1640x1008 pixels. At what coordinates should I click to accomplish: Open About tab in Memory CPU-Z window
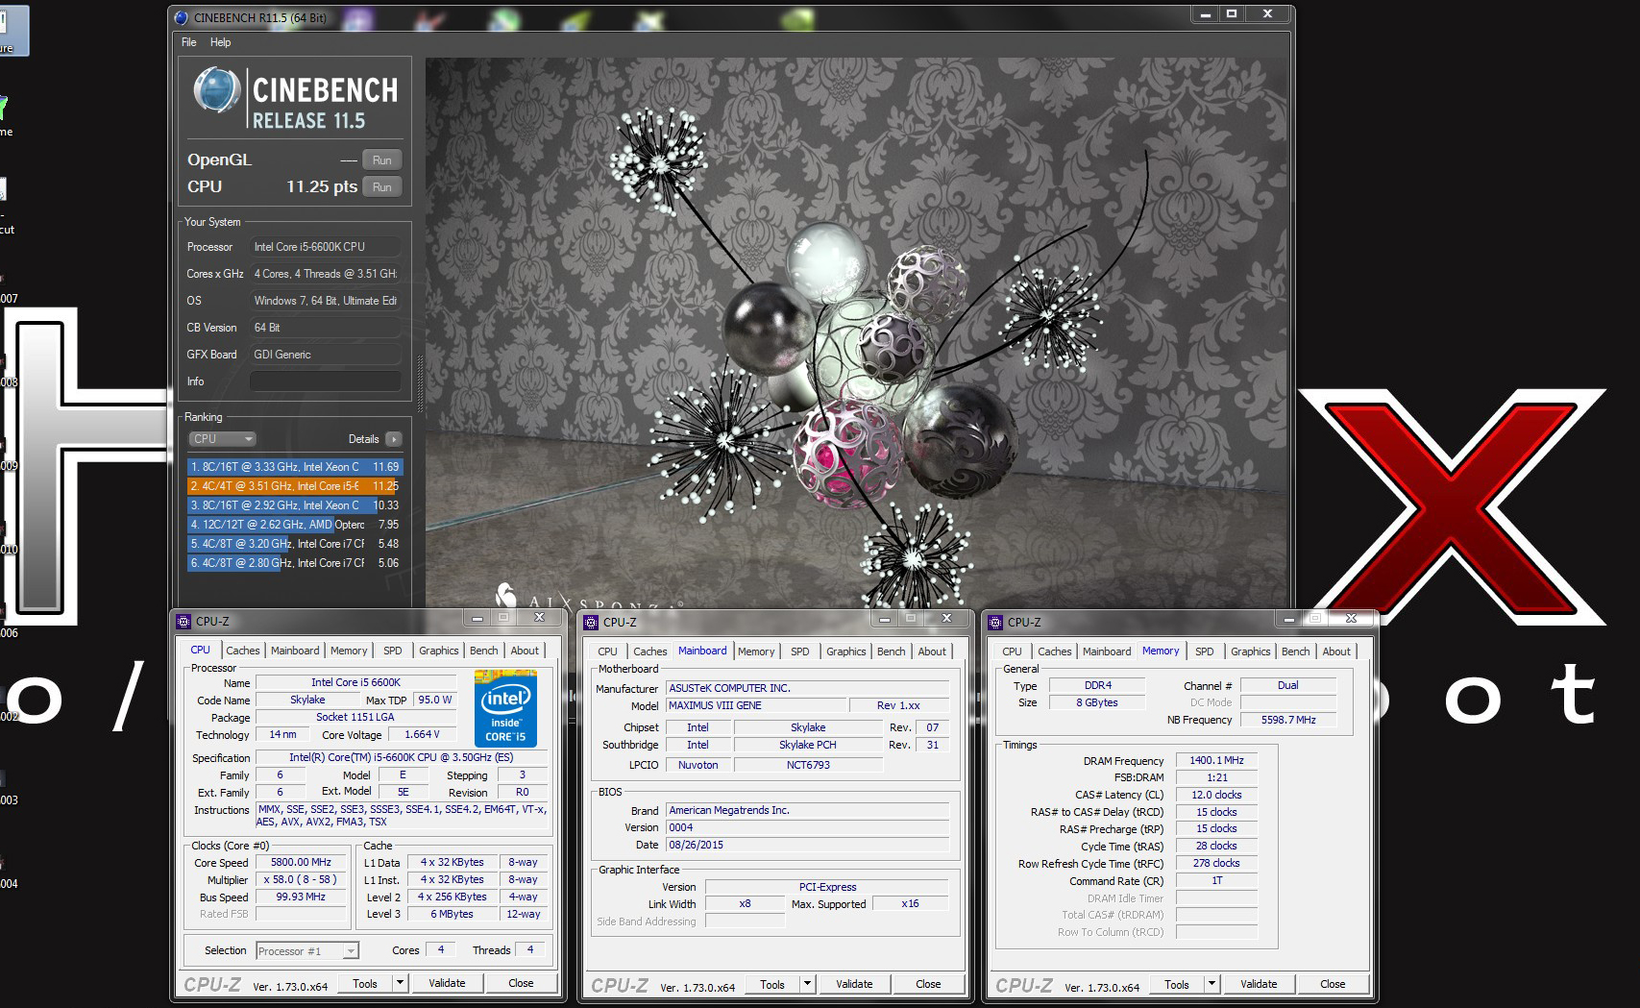[1336, 652]
